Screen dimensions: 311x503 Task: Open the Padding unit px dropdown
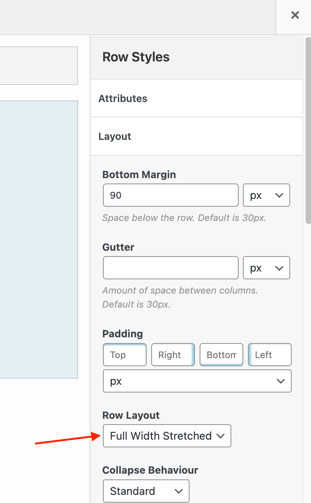(x=197, y=381)
